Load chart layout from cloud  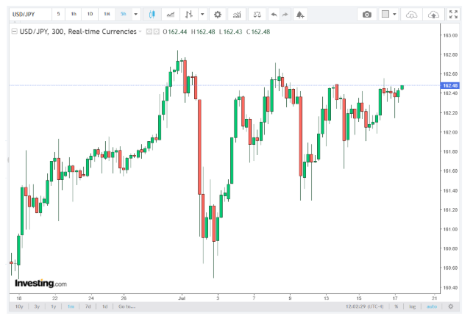411,14
